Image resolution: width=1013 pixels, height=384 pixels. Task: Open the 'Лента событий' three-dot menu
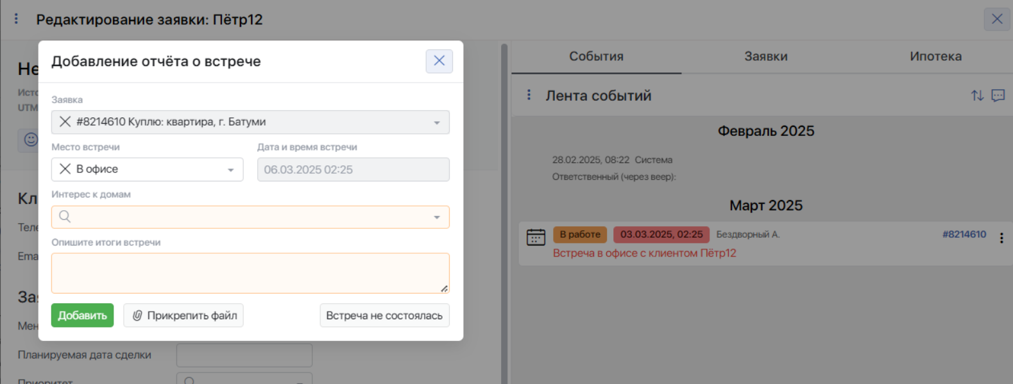[529, 95]
